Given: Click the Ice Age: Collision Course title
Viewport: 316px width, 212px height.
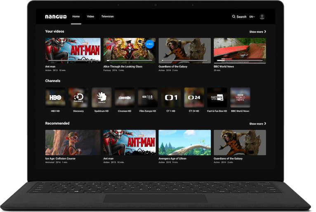Looking at the screenshot, I should pos(60,159).
